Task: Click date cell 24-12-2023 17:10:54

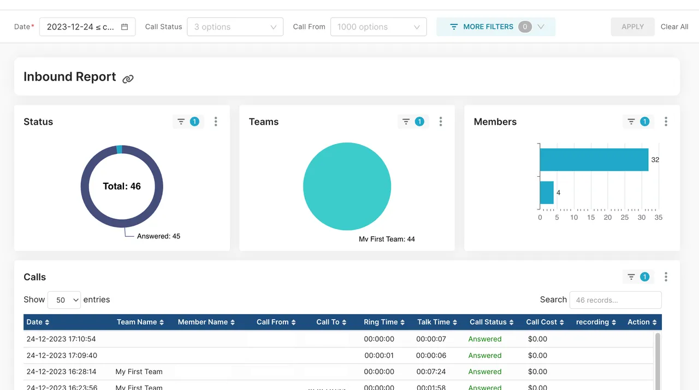Action: click(61, 339)
